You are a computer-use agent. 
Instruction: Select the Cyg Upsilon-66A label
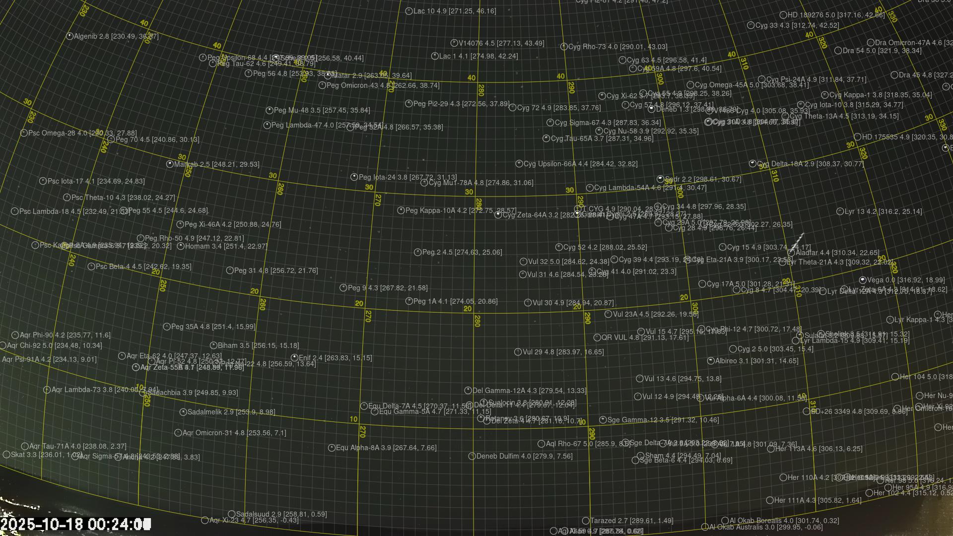(x=580, y=164)
